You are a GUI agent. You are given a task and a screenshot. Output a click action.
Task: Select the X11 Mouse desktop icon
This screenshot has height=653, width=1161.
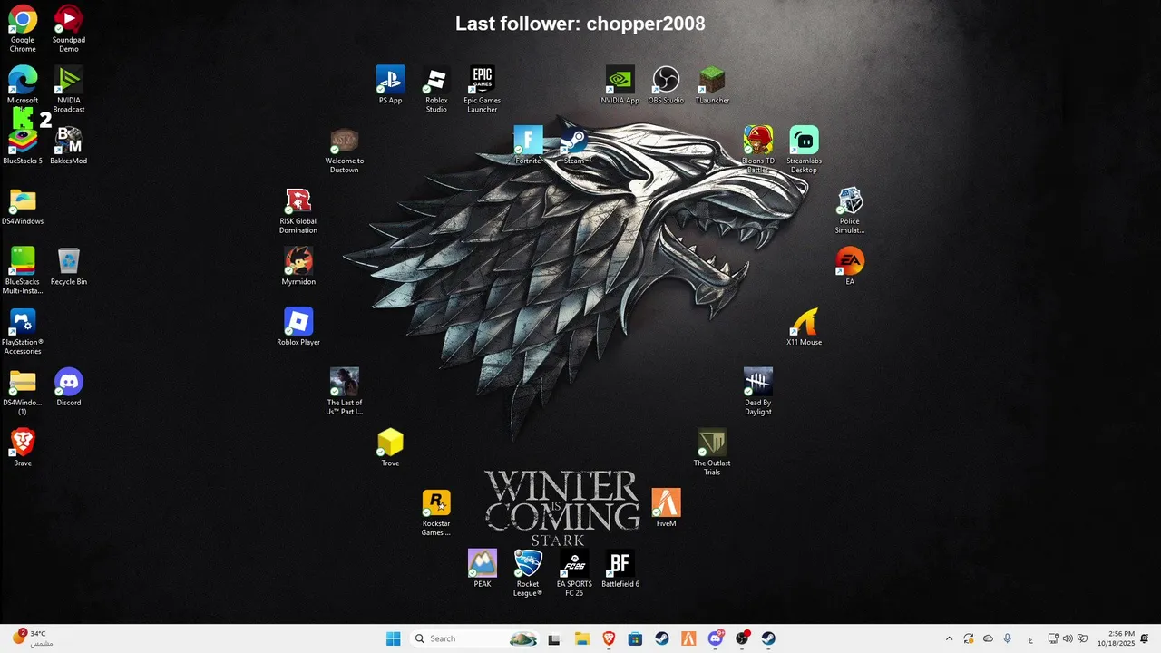point(804,326)
